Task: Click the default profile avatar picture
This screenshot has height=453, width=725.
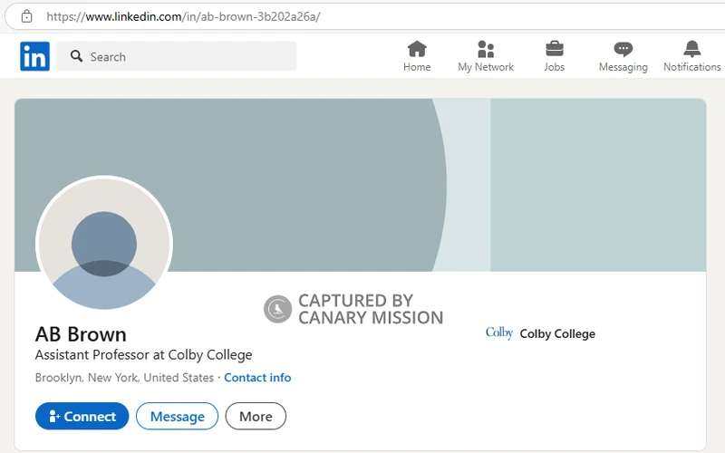Action: (x=104, y=244)
